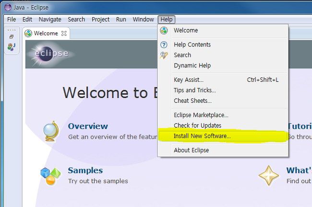Click the Welcome icon in Help menu
The width and height of the screenshot is (312, 207).
pyautogui.click(x=164, y=31)
